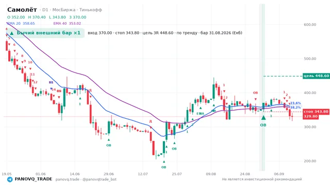The height and width of the screenshot is (185, 330).
Task: Click the Бычий внешний бар ×1 signal badge
Action: pyautogui.click(x=45, y=33)
